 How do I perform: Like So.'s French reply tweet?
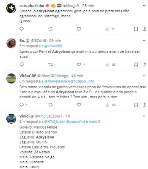pyautogui.click(x=79, y=64)
